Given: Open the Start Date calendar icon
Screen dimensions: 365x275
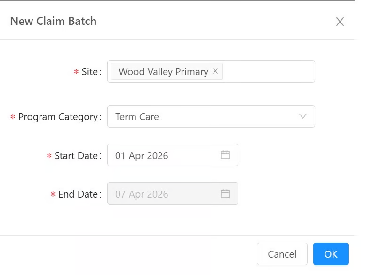Looking at the screenshot, I should [x=225, y=155].
